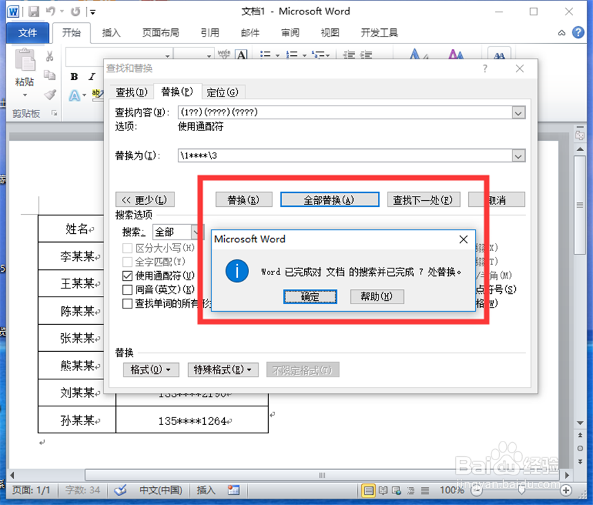Image resolution: width=593 pixels, height=505 pixels.
Task: Click the decrease indent icon
Action: (348, 55)
